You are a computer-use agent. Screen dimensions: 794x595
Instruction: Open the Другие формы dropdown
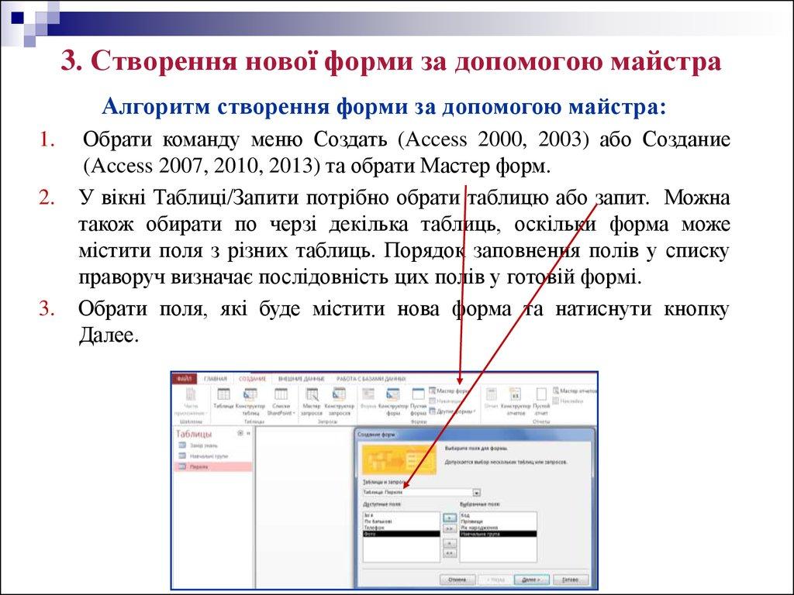click(x=451, y=411)
